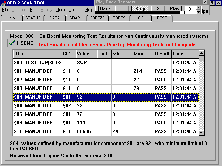Click the fps value input field

190,9
